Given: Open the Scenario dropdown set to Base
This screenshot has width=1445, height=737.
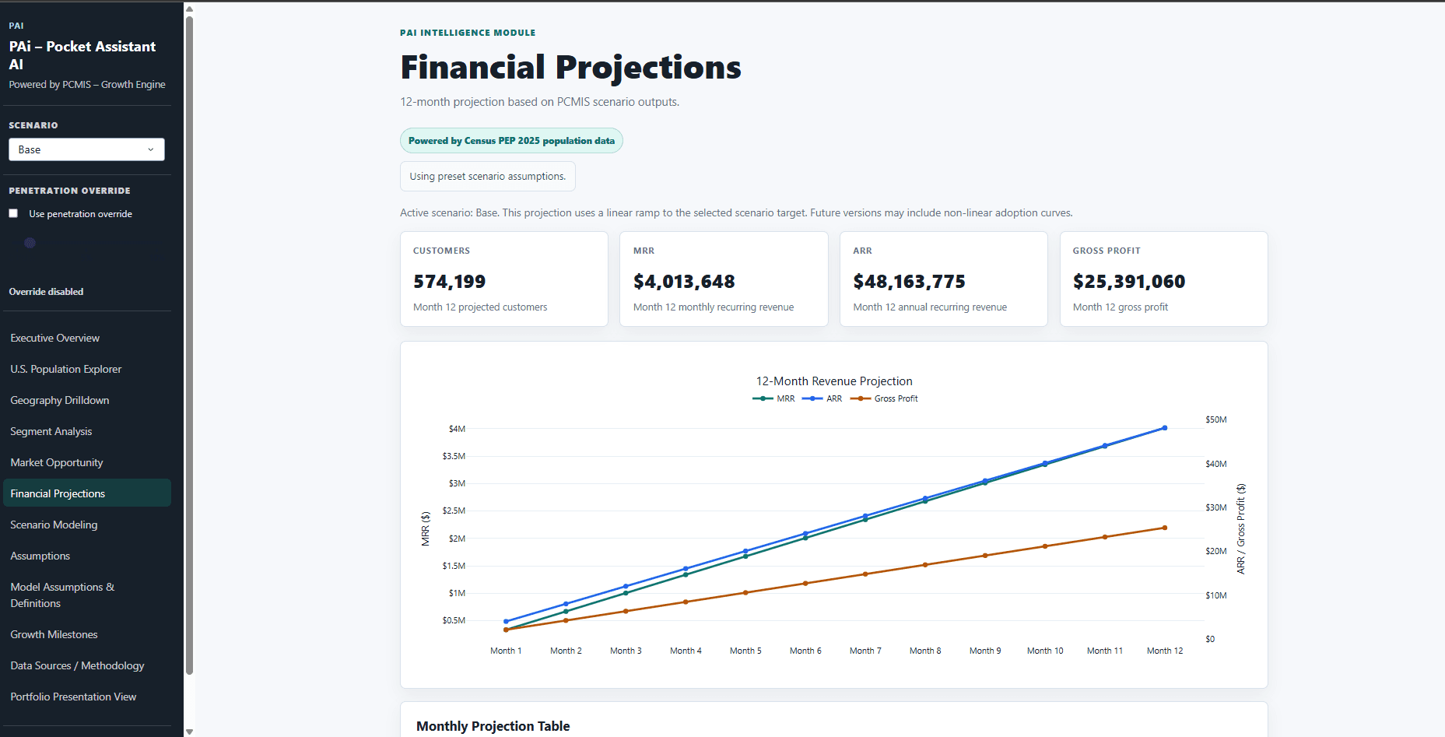Looking at the screenshot, I should (x=86, y=149).
